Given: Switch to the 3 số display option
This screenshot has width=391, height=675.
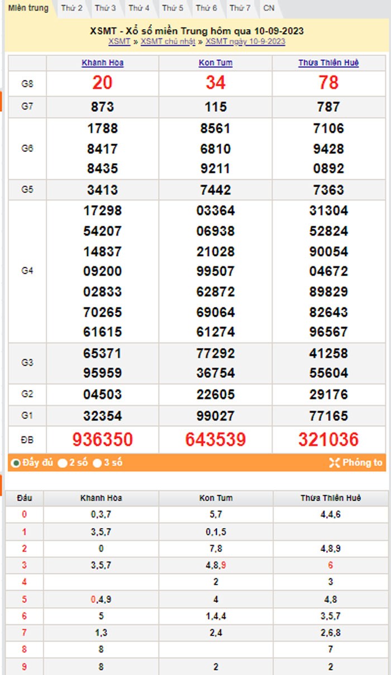Looking at the screenshot, I should click(x=97, y=463).
